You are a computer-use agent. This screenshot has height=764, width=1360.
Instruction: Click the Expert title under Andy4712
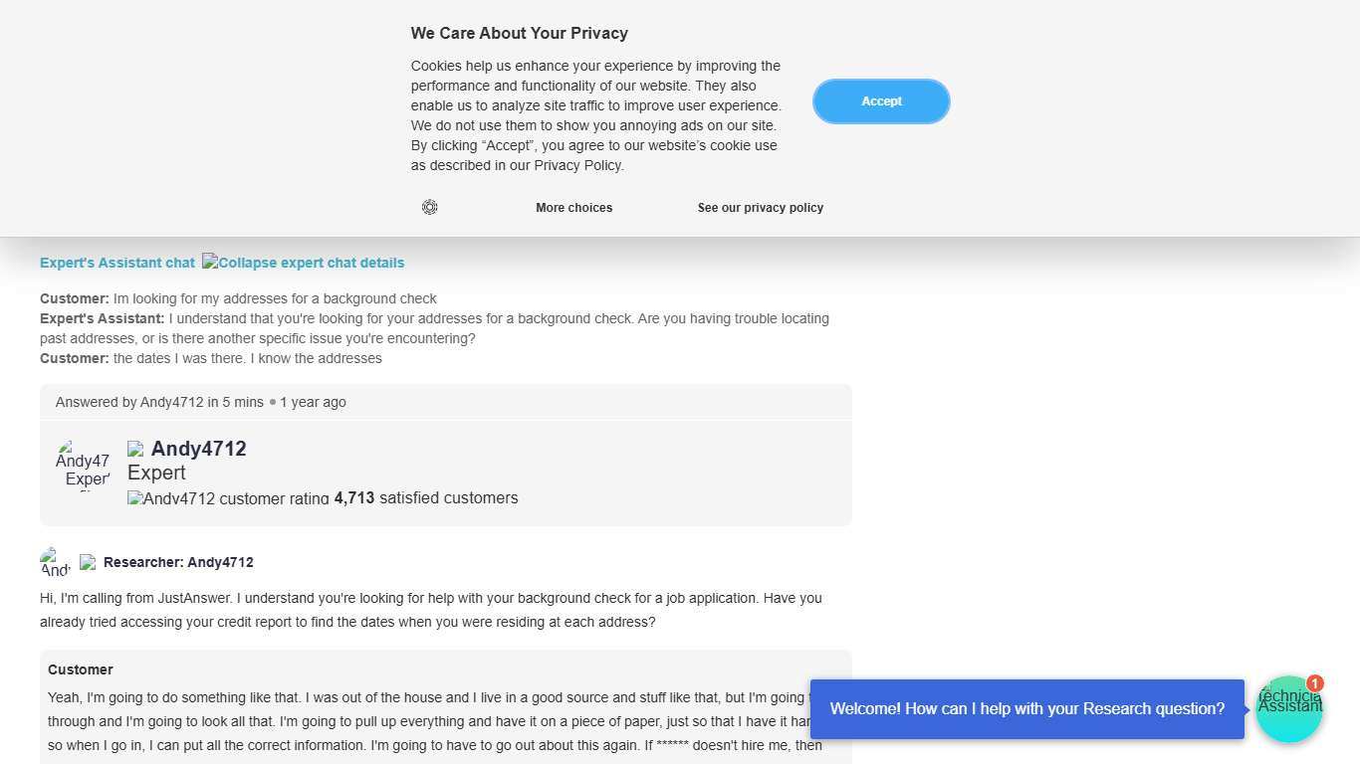click(x=156, y=473)
